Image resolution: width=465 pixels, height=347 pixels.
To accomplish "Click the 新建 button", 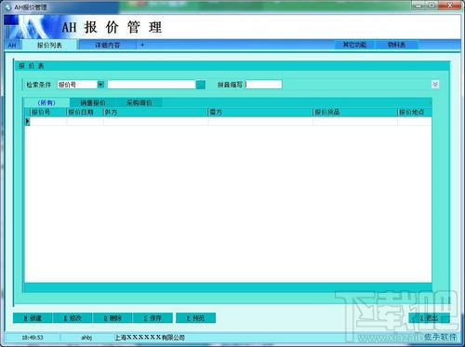I will (33, 318).
